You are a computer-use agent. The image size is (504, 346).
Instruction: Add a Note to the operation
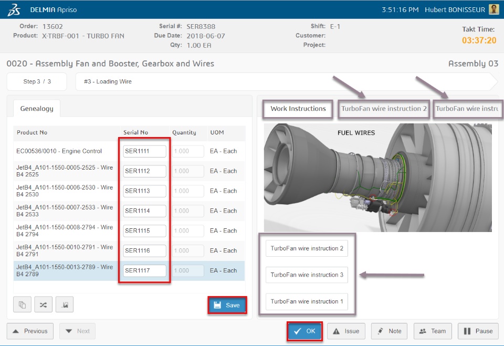[389, 331]
